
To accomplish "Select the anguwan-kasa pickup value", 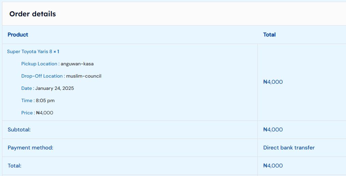I will pyautogui.click(x=77, y=64).
